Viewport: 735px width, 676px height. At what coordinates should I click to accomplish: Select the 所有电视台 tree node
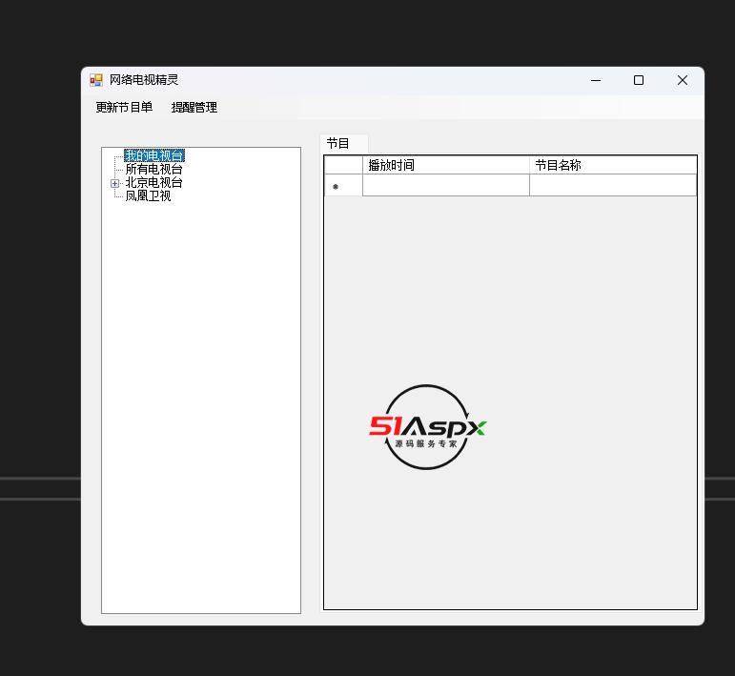[153, 169]
